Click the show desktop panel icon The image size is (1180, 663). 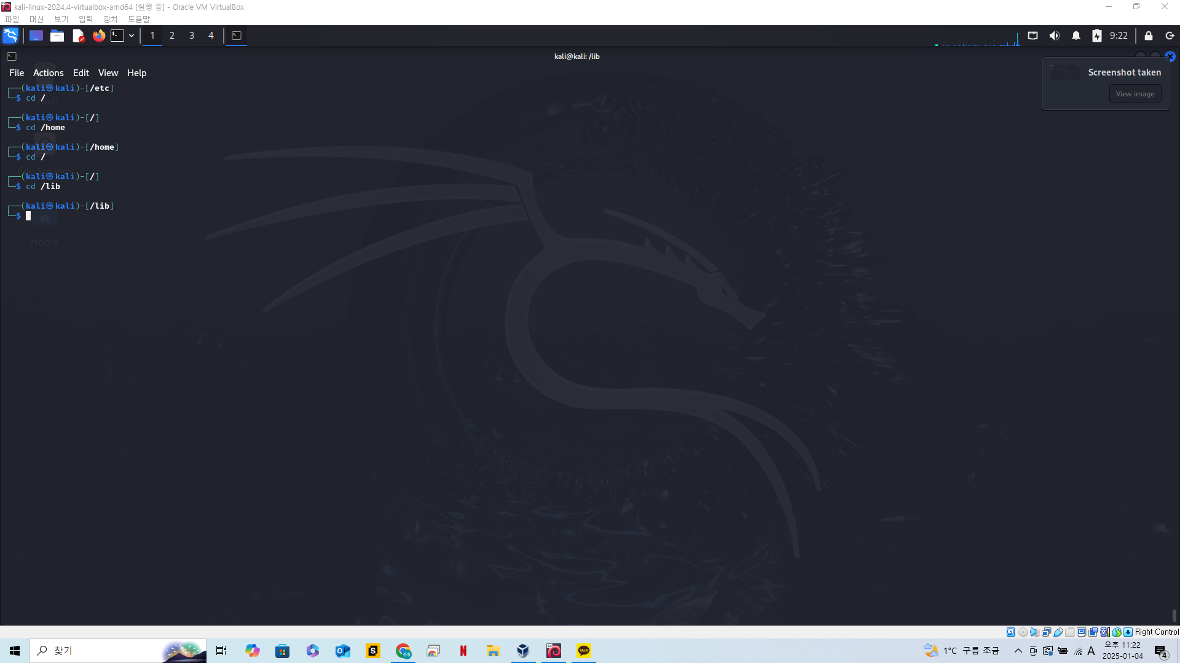36,36
